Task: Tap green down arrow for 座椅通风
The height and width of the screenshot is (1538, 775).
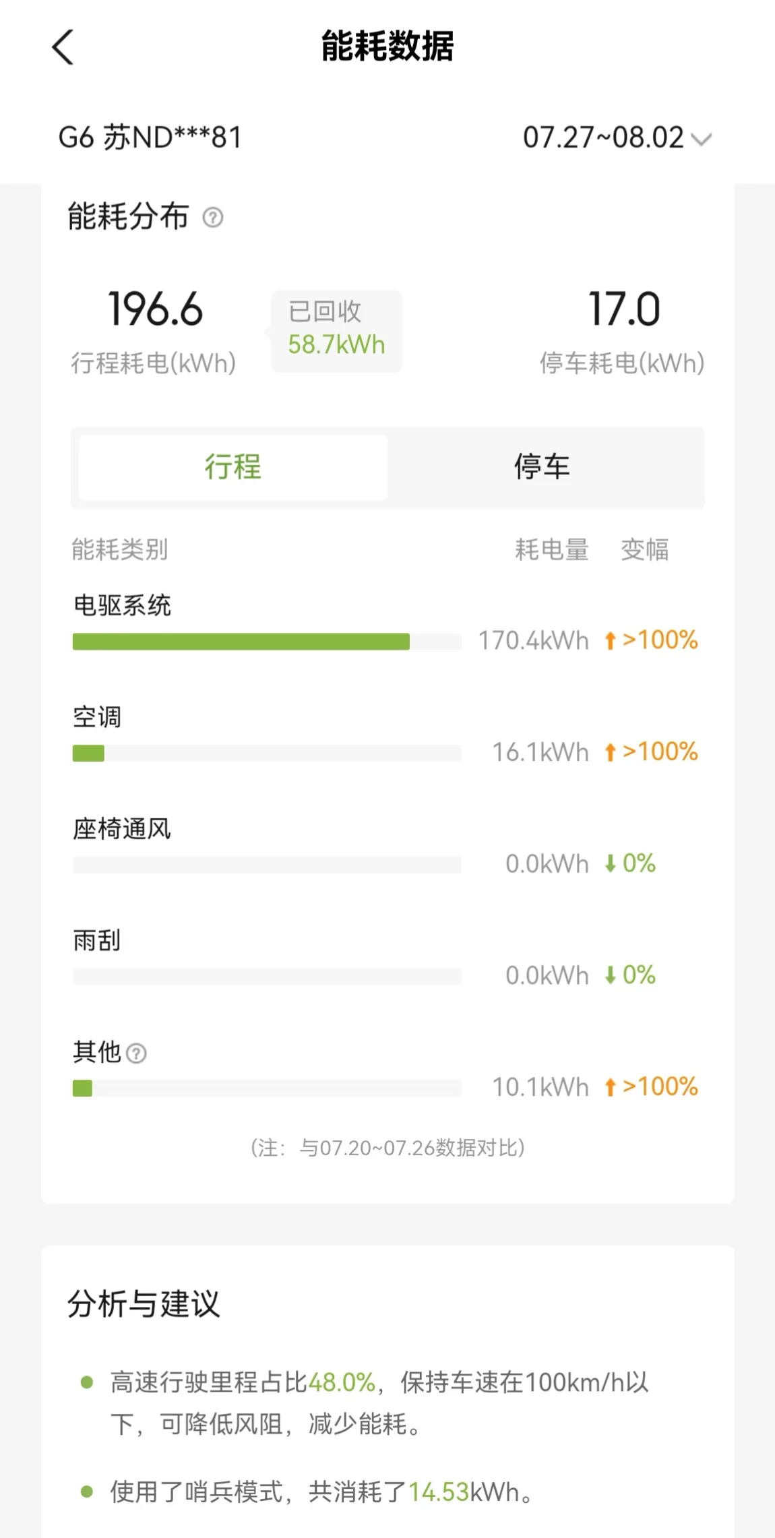Action: coord(610,863)
